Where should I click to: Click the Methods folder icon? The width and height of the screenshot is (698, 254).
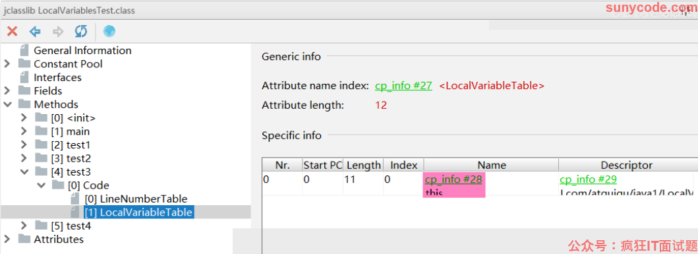[24, 104]
